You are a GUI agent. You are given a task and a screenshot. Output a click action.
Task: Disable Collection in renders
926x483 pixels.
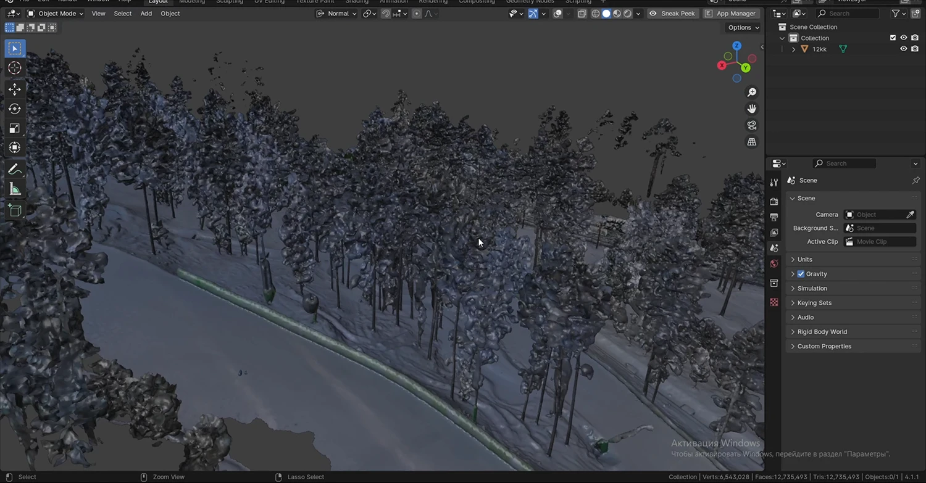click(915, 38)
